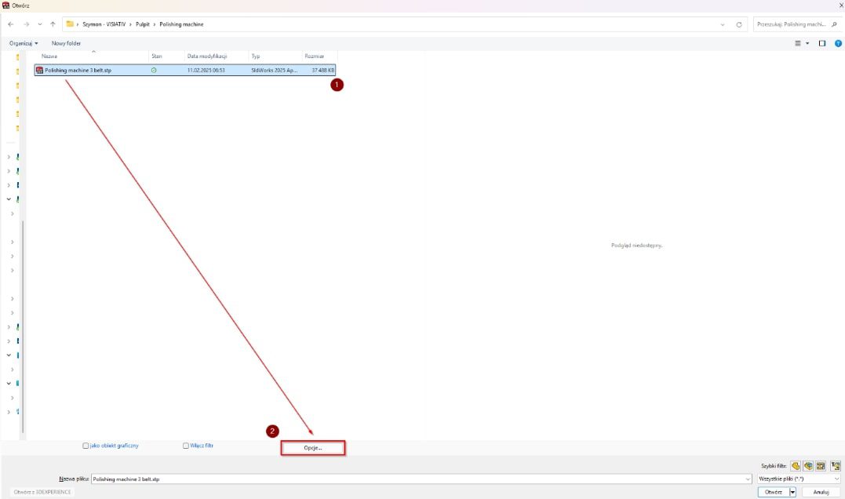
Task: Create a new folder with Nowy folder
Action: point(66,43)
